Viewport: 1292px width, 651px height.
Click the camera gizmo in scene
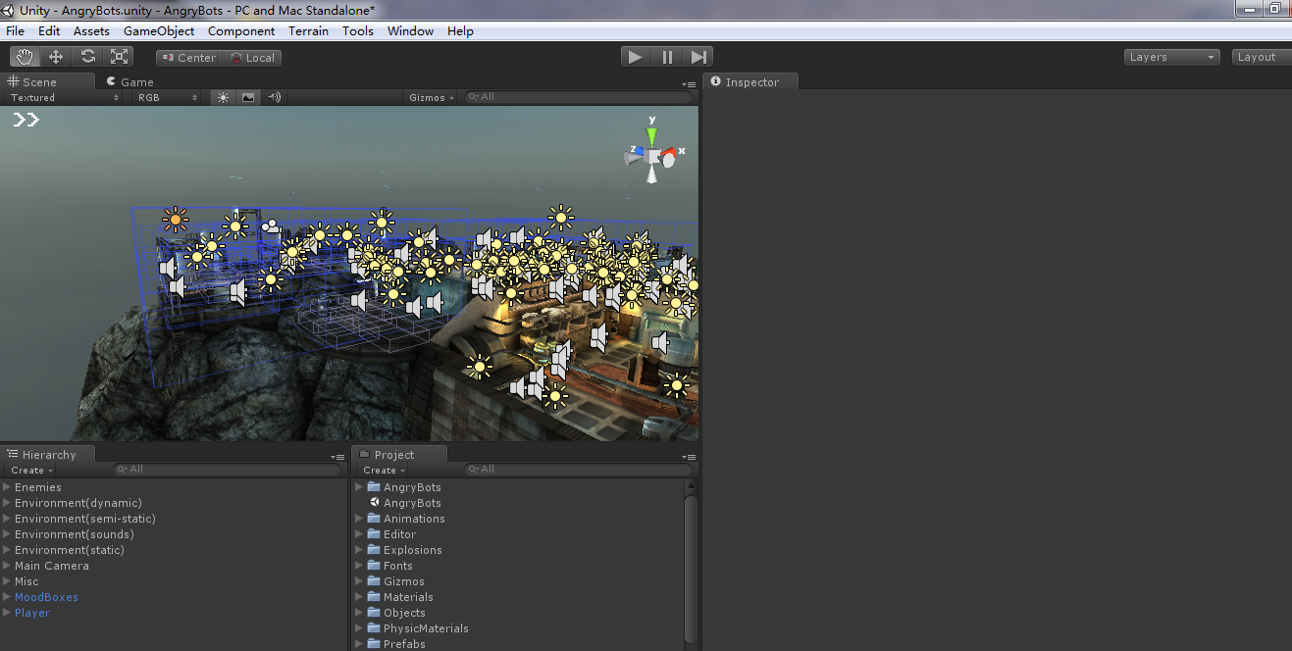click(270, 226)
